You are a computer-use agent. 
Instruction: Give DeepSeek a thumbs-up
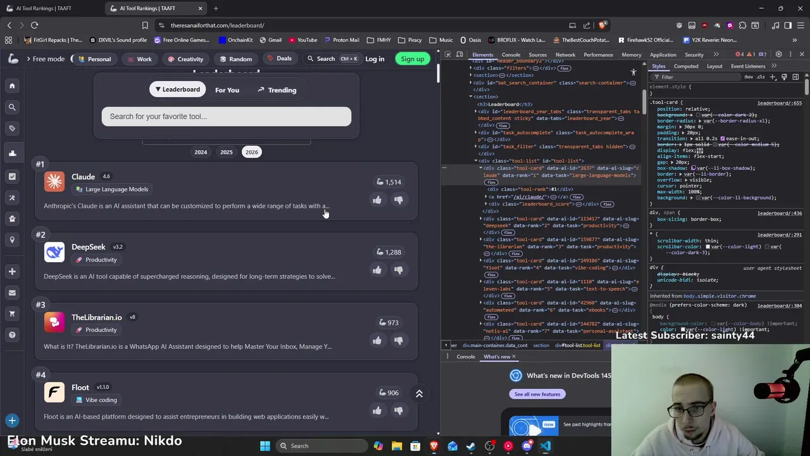click(377, 270)
